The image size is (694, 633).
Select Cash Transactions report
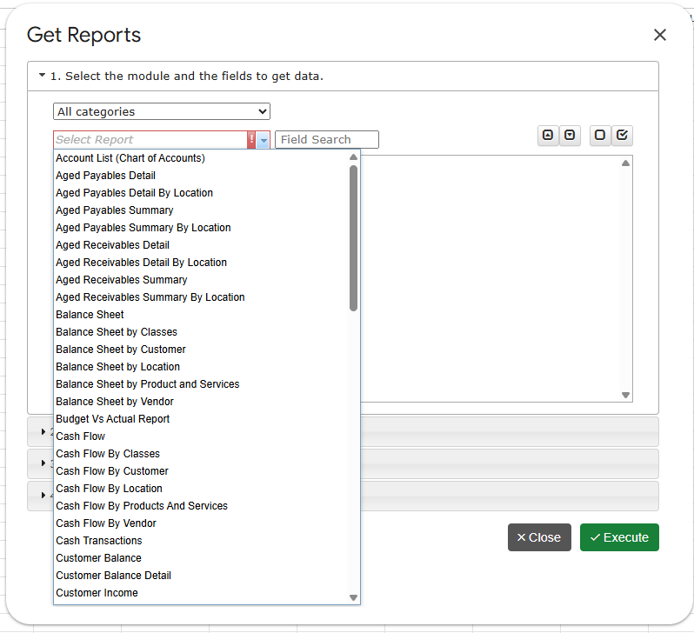202,541
